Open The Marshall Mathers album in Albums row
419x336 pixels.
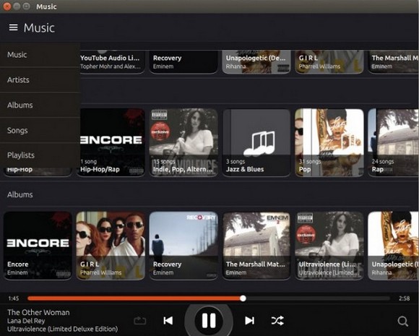point(256,246)
